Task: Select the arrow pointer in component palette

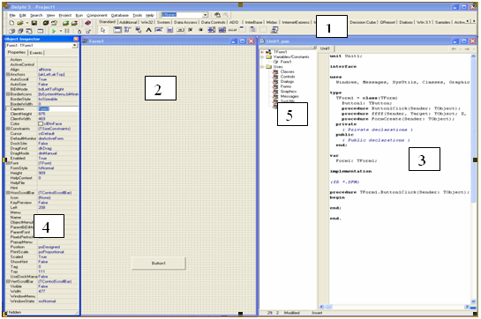Action: point(102,30)
